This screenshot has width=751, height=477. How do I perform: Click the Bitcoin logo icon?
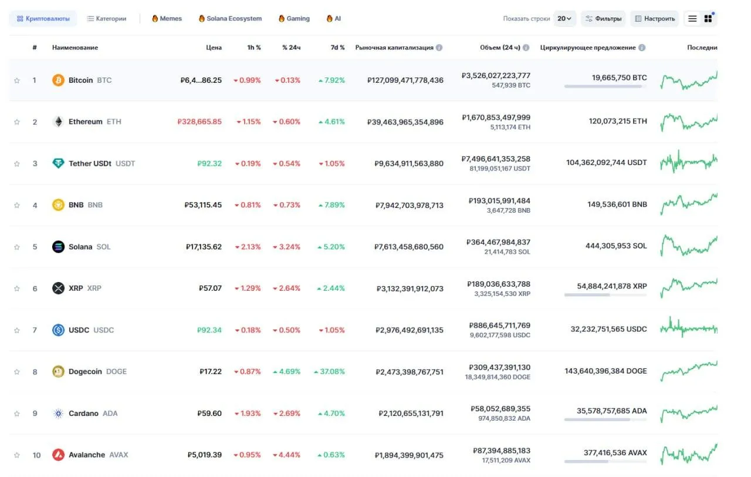[x=58, y=80]
